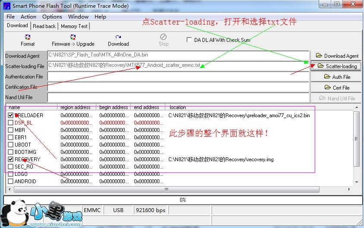Click the horizontal scrollbar left arrow

coord(9,189)
